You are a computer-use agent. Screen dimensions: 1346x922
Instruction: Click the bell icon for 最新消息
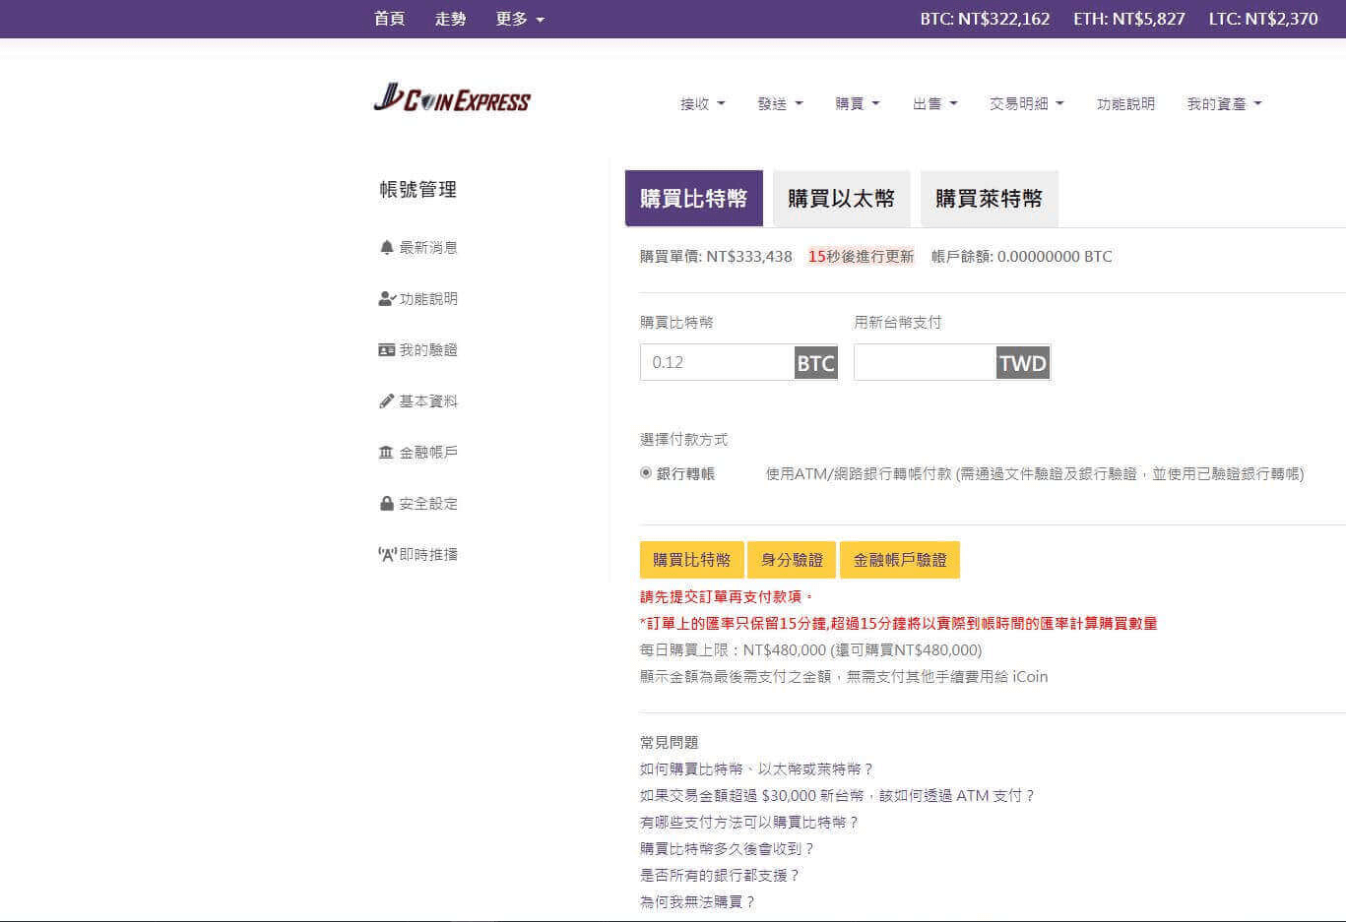pyautogui.click(x=386, y=248)
